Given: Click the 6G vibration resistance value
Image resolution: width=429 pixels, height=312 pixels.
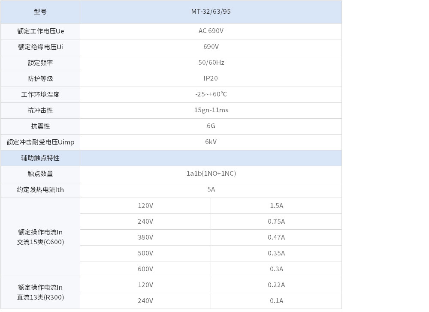Looking at the screenshot, I should coord(211,126).
